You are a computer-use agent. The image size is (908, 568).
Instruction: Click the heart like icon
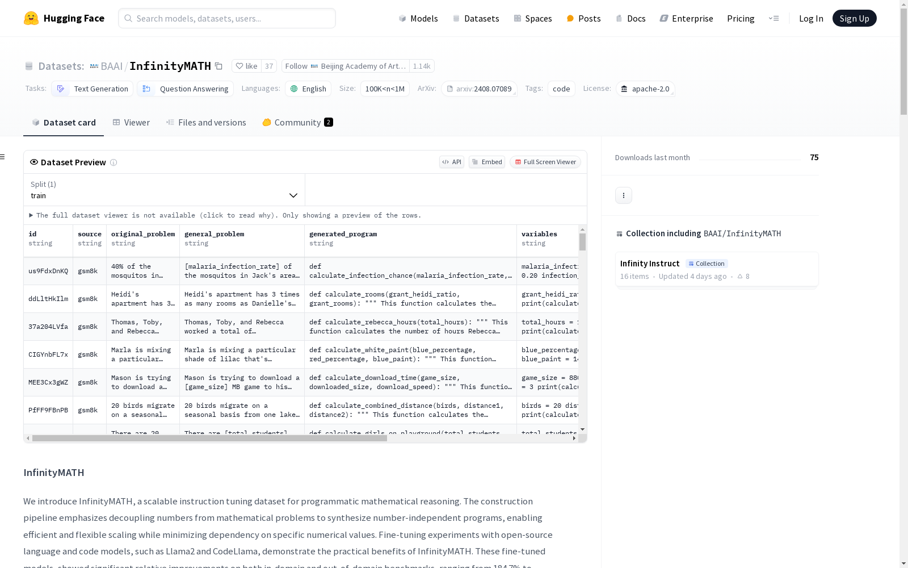(x=239, y=66)
